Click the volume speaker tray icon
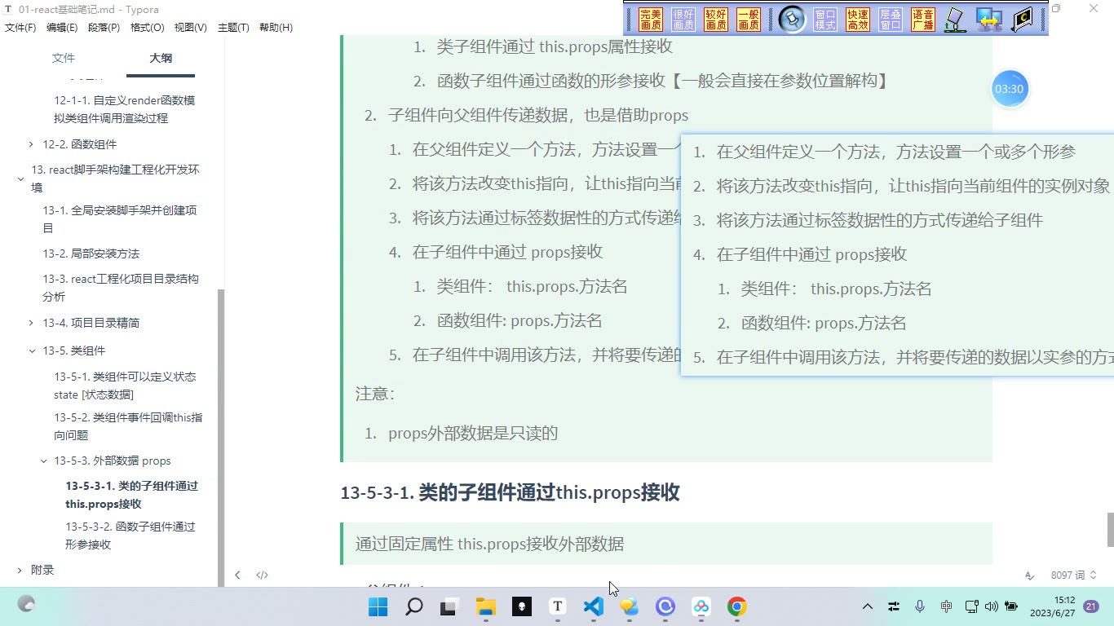1114x626 pixels. [991, 606]
